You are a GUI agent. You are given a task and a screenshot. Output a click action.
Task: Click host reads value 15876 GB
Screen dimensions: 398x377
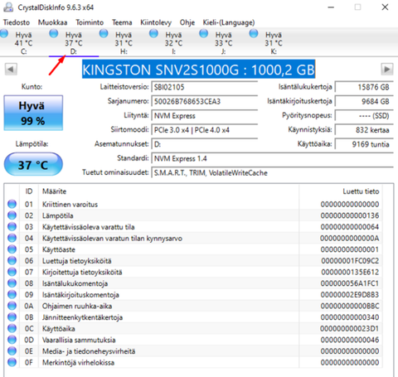(364, 87)
